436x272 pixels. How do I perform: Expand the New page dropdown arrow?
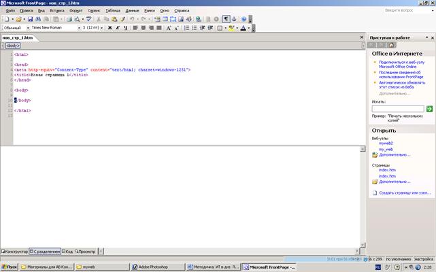click(x=12, y=19)
